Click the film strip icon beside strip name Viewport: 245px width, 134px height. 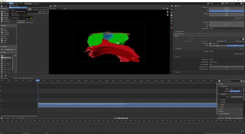[220, 81]
